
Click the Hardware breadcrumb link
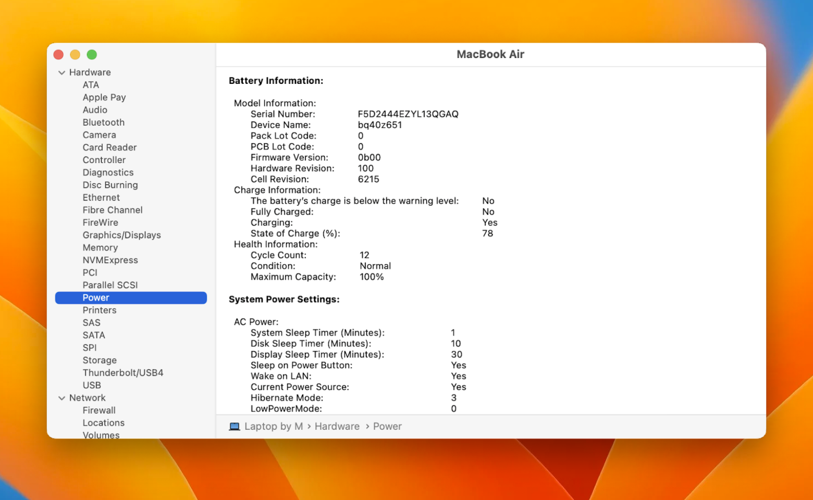coord(337,426)
